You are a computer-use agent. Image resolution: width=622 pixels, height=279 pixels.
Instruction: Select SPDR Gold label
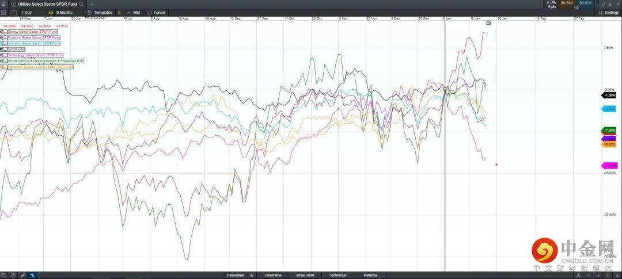click(x=17, y=49)
